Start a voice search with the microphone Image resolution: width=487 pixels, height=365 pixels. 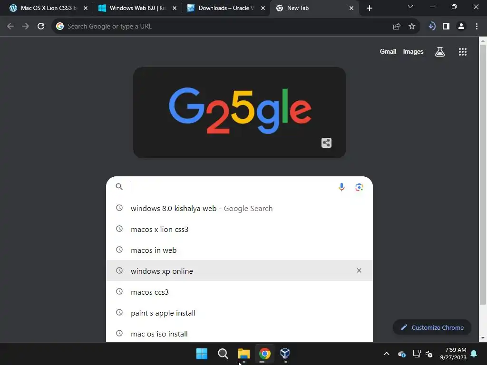click(341, 187)
